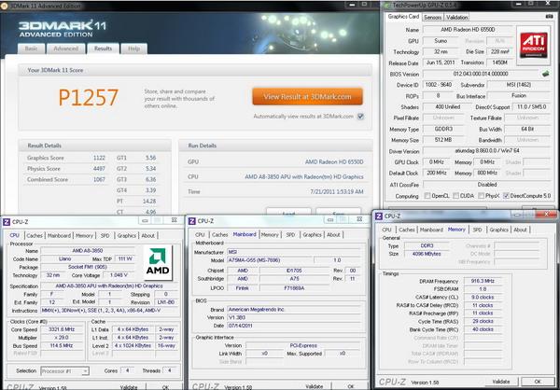Switch to the Sensors tab in GPU-Z
This screenshot has height=390, width=560.
pos(432,17)
